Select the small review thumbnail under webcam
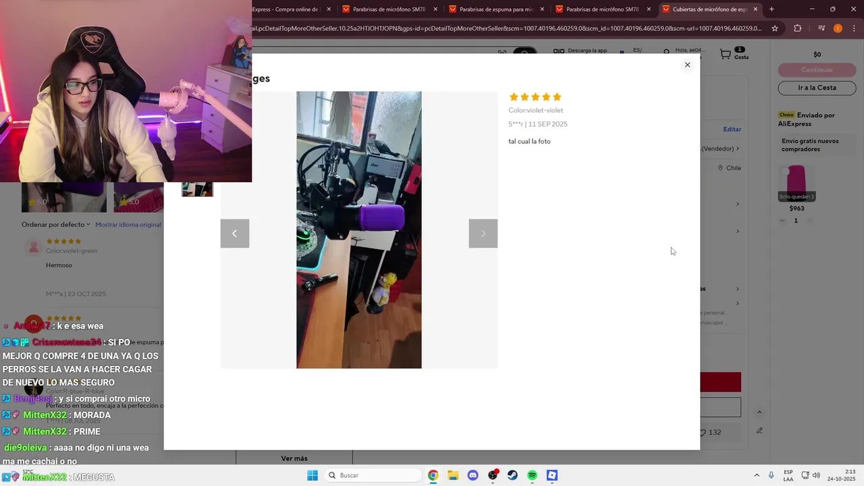The width and height of the screenshot is (864, 486). [197, 190]
